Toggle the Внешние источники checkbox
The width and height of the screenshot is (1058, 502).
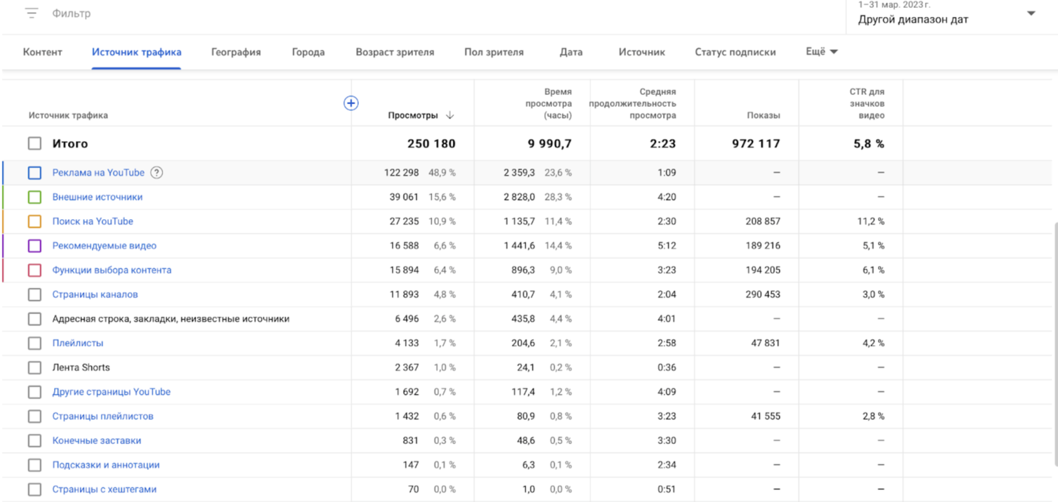tap(35, 197)
